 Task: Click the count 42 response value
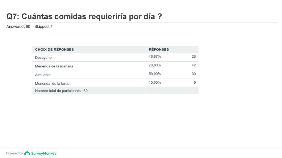(x=194, y=65)
